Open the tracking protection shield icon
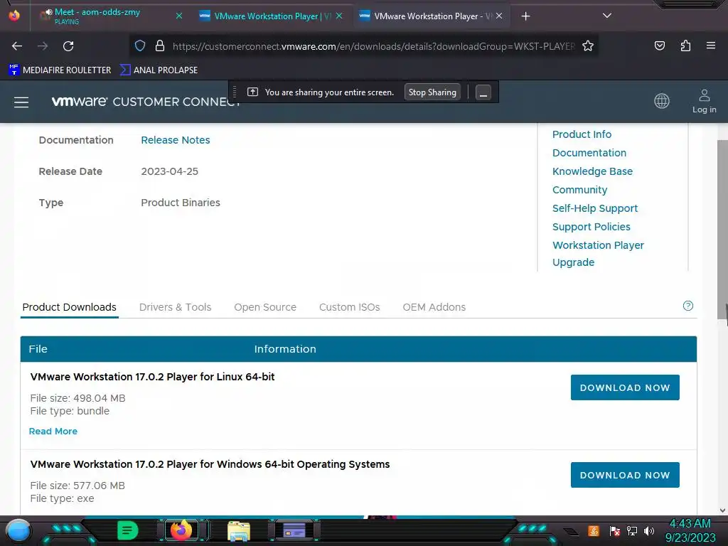The width and height of the screenshot is (728, 546). 140,45
